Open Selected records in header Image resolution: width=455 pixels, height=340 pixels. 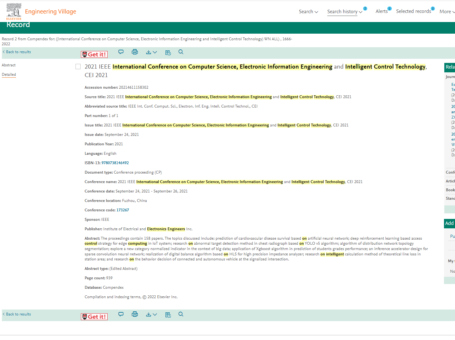(x=413, y=11)
